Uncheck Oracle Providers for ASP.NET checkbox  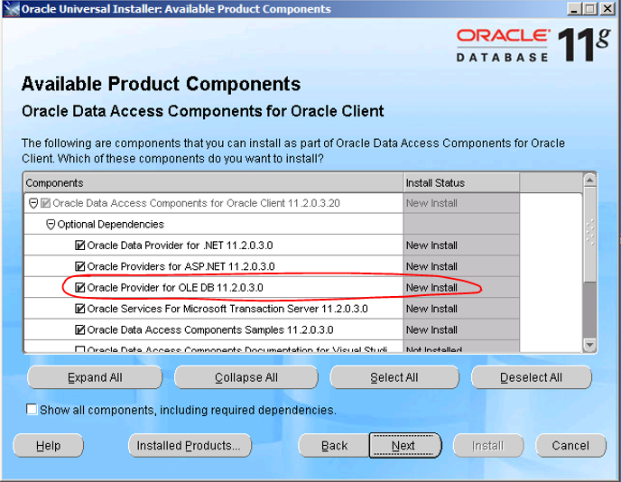[80, 266]
